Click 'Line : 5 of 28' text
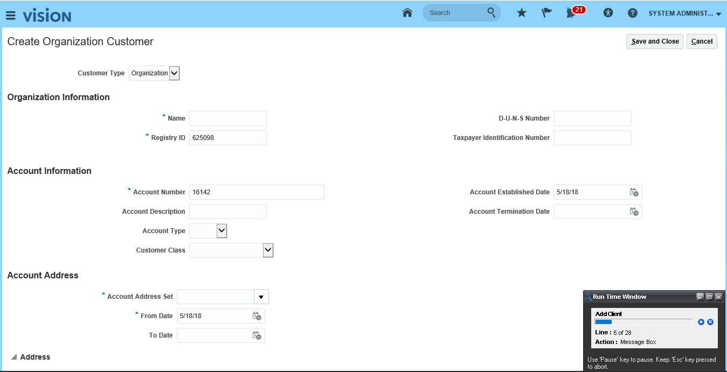 pyautogui.click(x=613, y=333)
